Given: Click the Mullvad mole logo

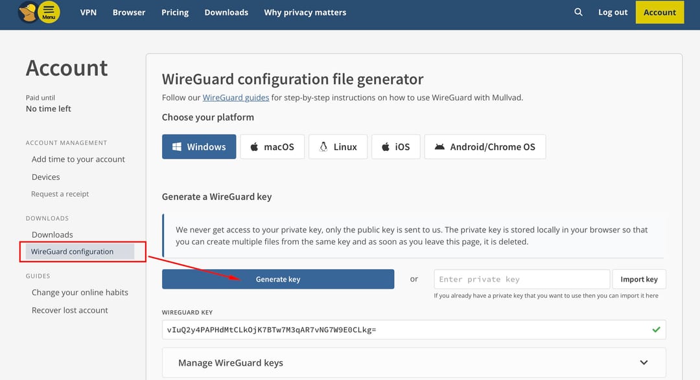Looking at the screenshot, I should (x=28, y=12).
